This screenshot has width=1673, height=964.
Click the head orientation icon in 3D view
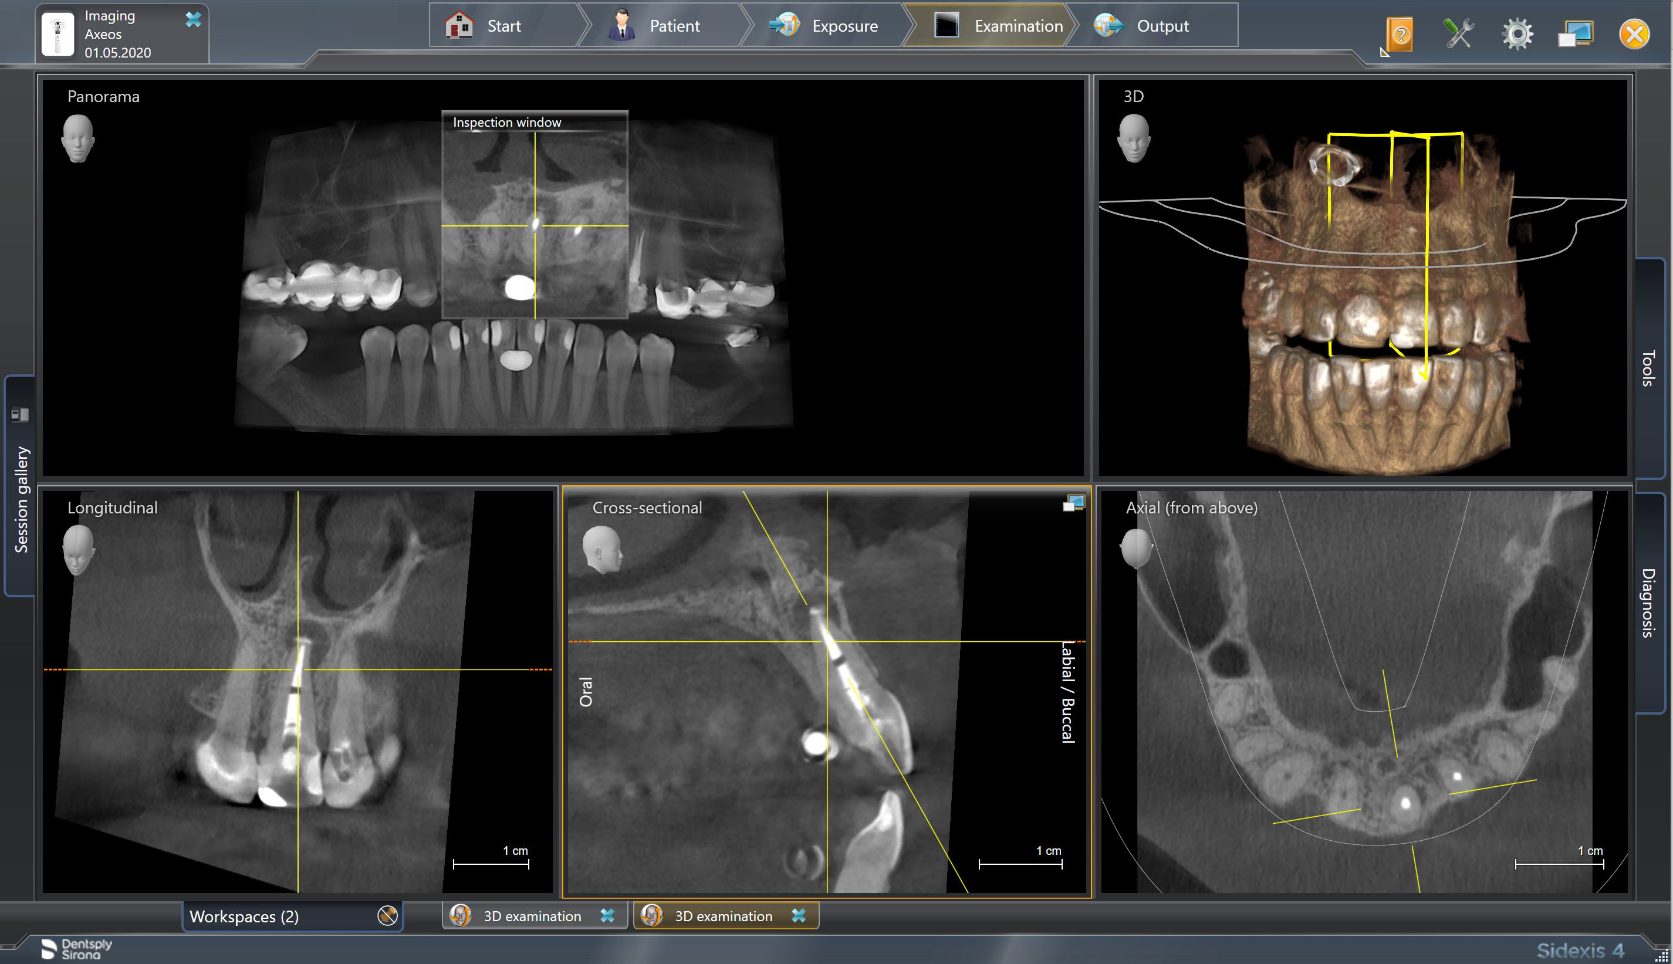click(1134, 138)
